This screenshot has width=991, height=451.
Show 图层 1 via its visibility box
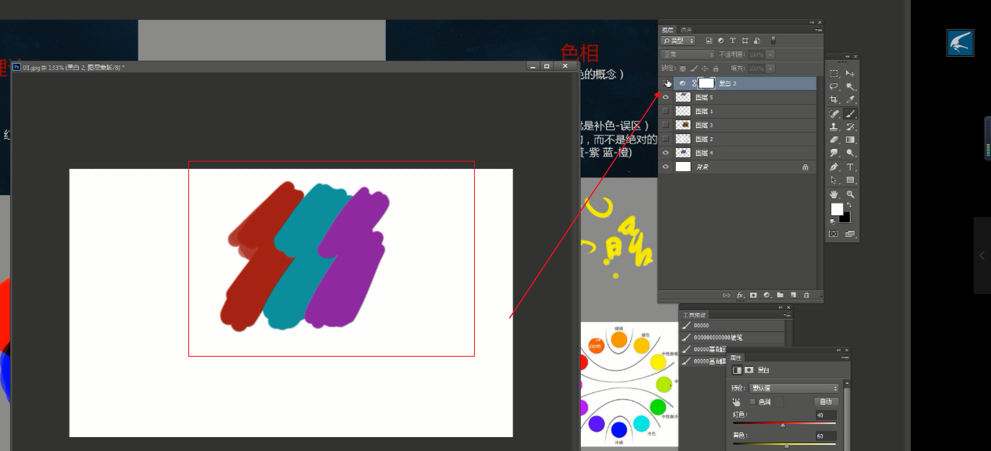pyautogui.click(x=665, y=111)
